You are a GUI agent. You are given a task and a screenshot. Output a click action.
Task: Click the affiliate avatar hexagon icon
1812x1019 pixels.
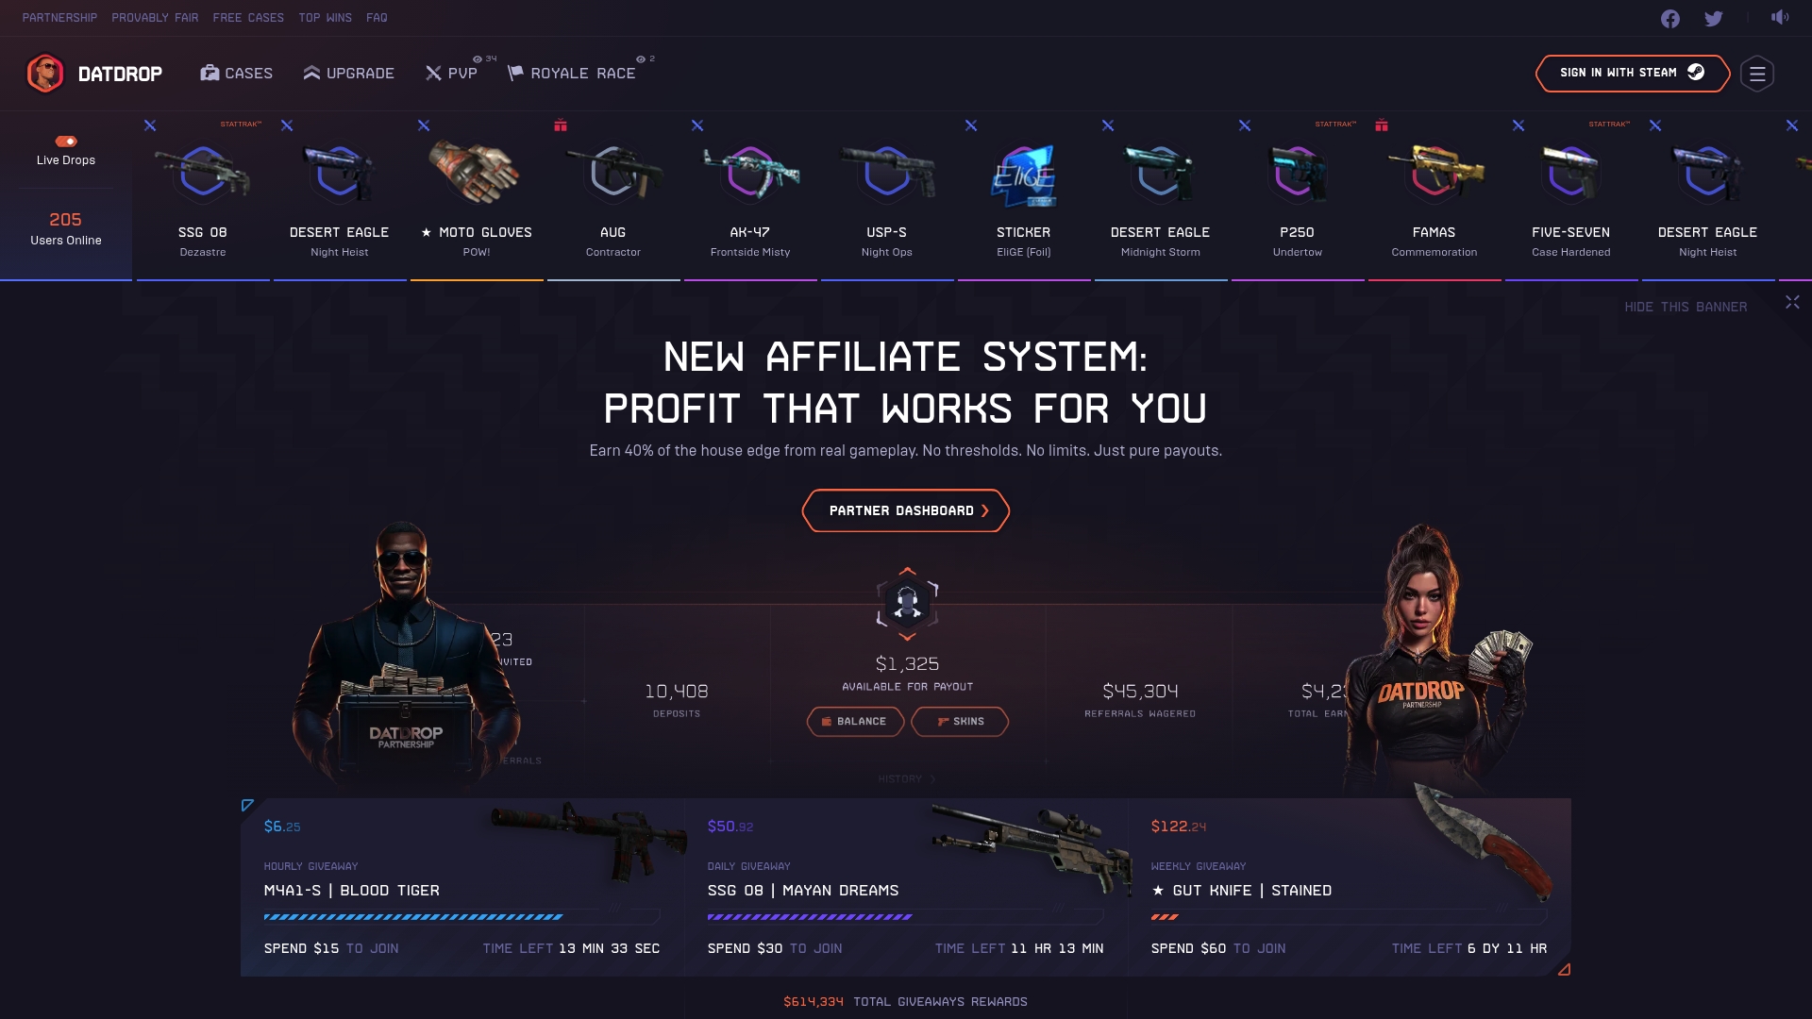point(907,604)
